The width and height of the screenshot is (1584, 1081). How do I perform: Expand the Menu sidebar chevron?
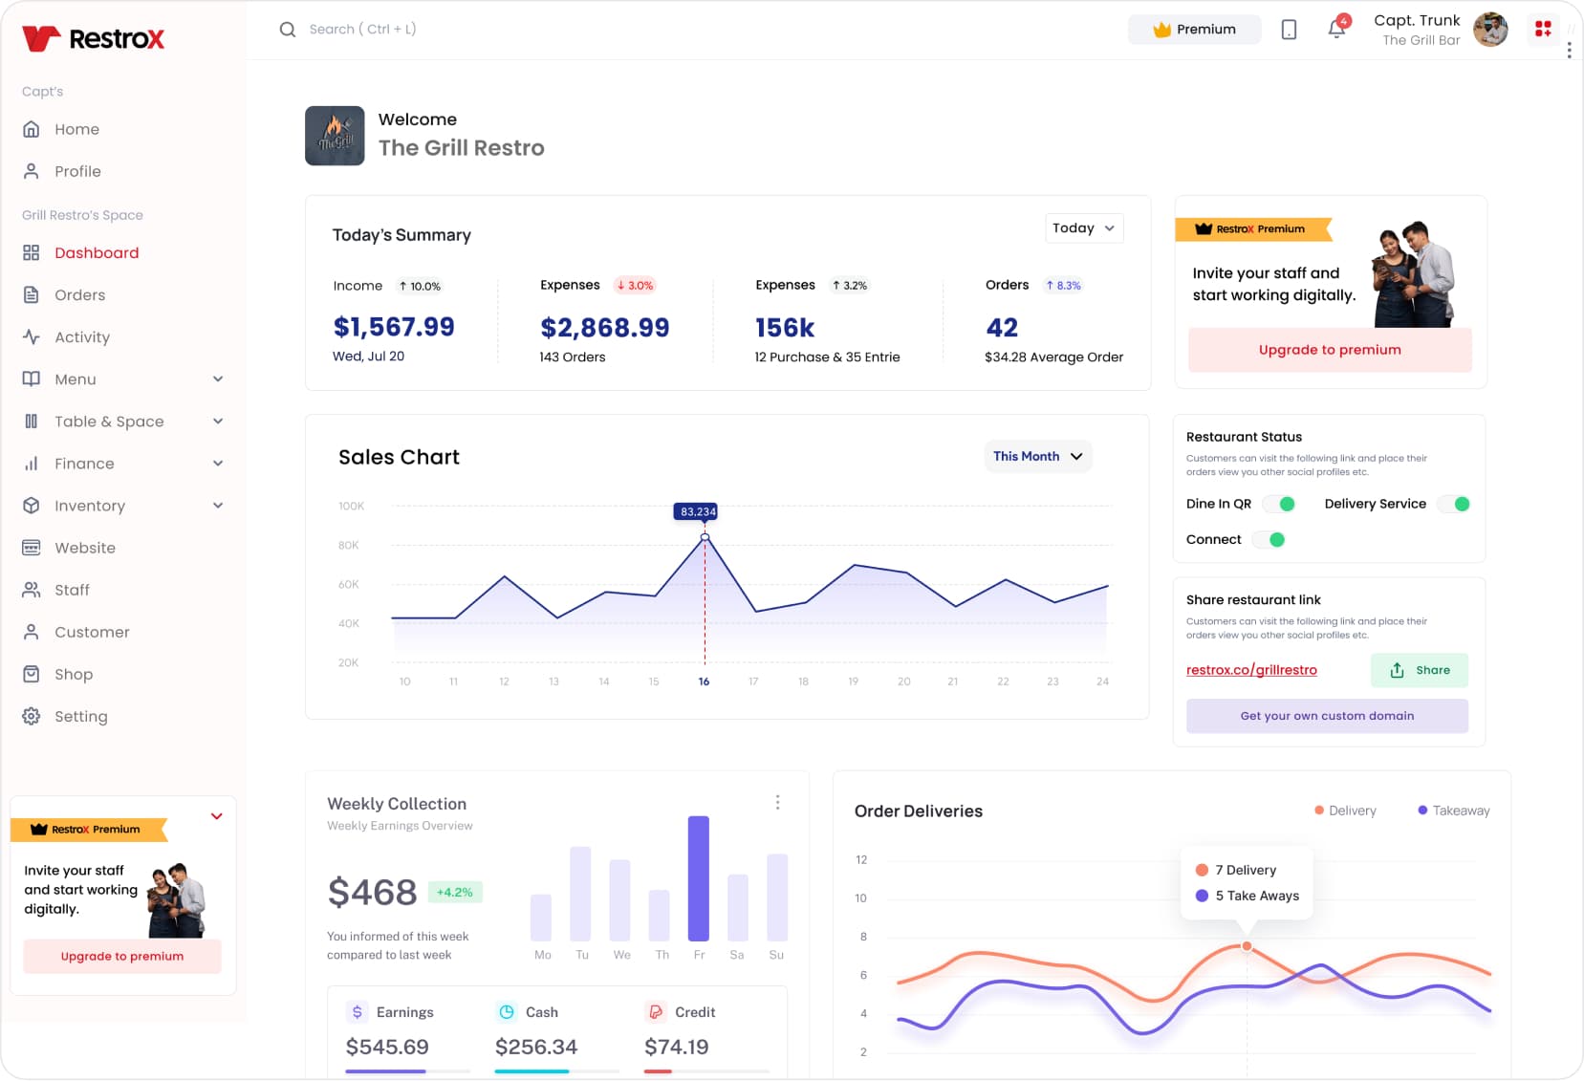(x=218, y=378)
